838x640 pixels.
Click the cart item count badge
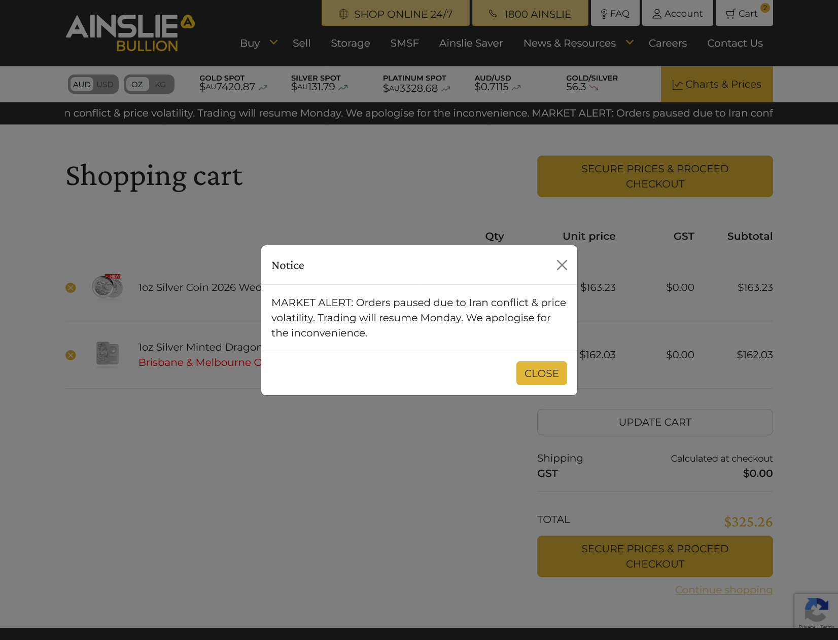(765, 8)
